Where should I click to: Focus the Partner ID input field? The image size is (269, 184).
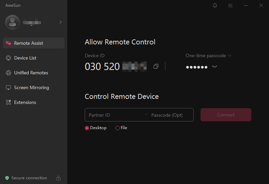pyautogui.click(x=115, y=115)
